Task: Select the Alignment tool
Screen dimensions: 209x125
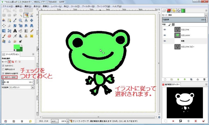Action: tap(4, 26)
